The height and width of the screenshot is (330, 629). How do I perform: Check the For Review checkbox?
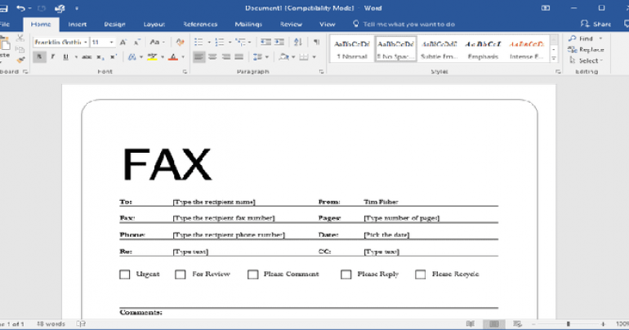pyautogui.click(x=180, y=274)
